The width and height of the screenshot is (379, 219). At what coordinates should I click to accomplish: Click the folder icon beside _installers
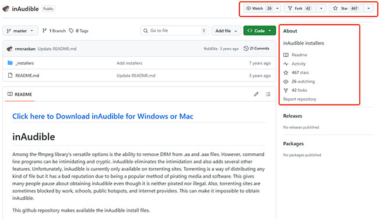click(x=10, y=63)
